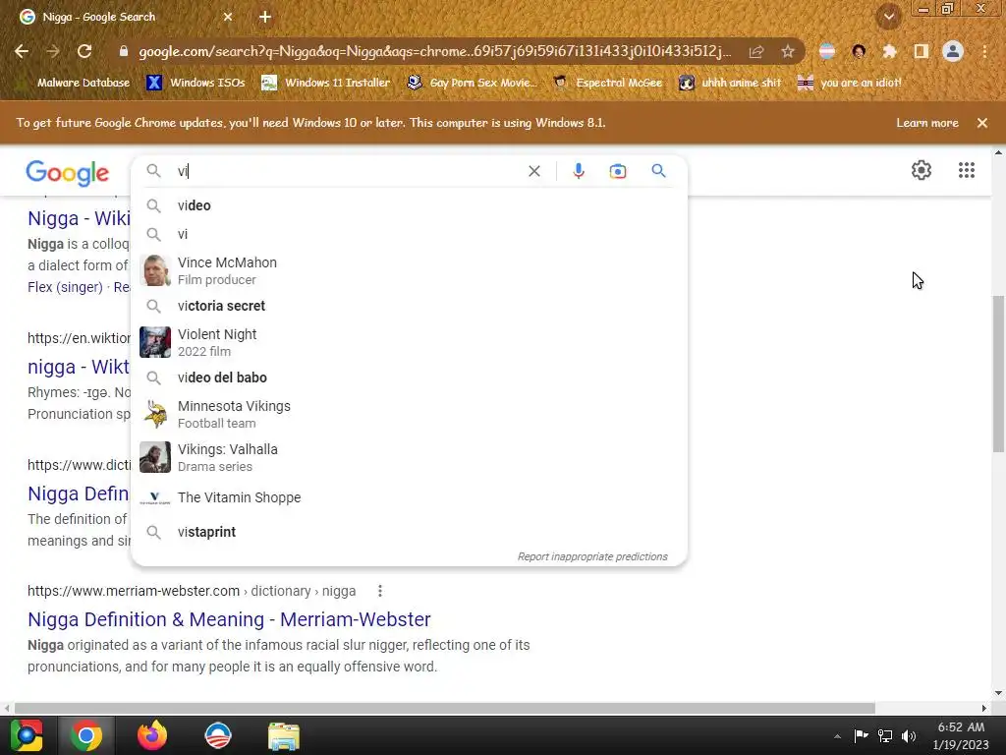Choose the Vikings: Valhalla suggestion

tap(409, 457)
